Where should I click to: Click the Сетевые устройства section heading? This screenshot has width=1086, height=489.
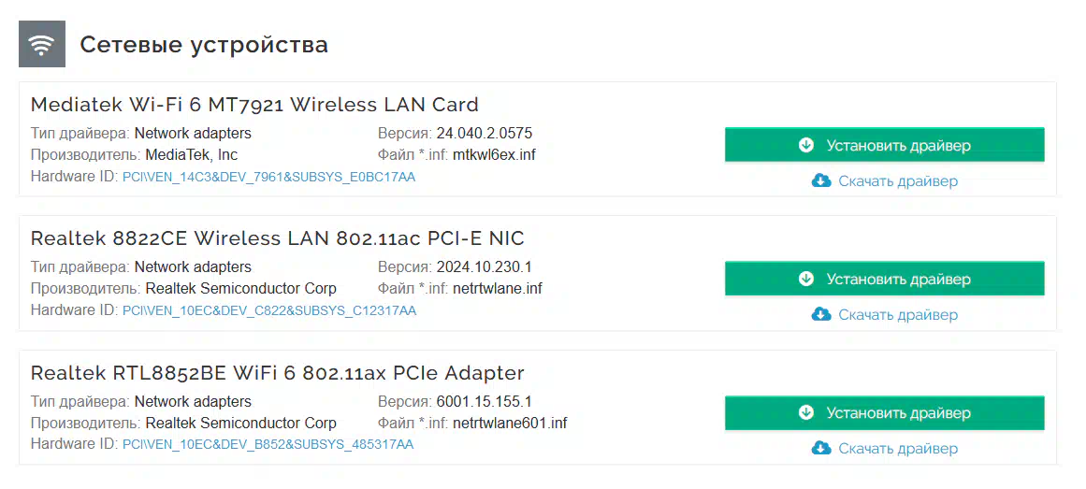click(x=204, y=45)
